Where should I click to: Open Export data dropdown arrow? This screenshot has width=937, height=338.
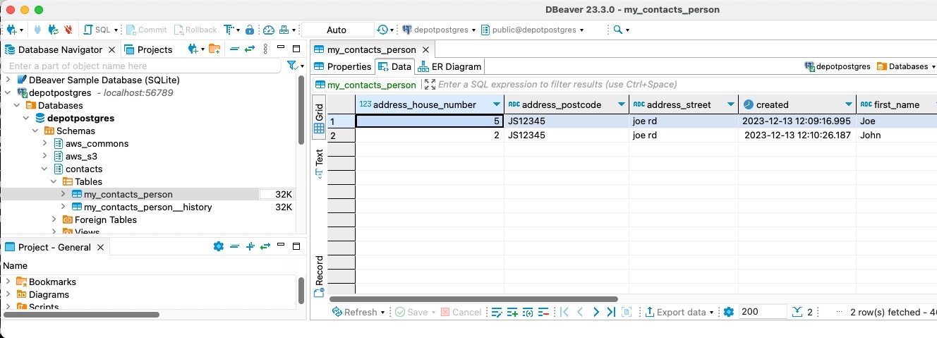coord(712,312)
